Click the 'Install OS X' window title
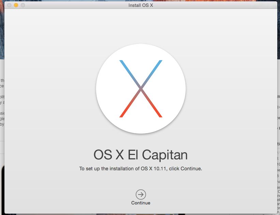Viewport: 280px width, 215px height. (x=141, y=5)
